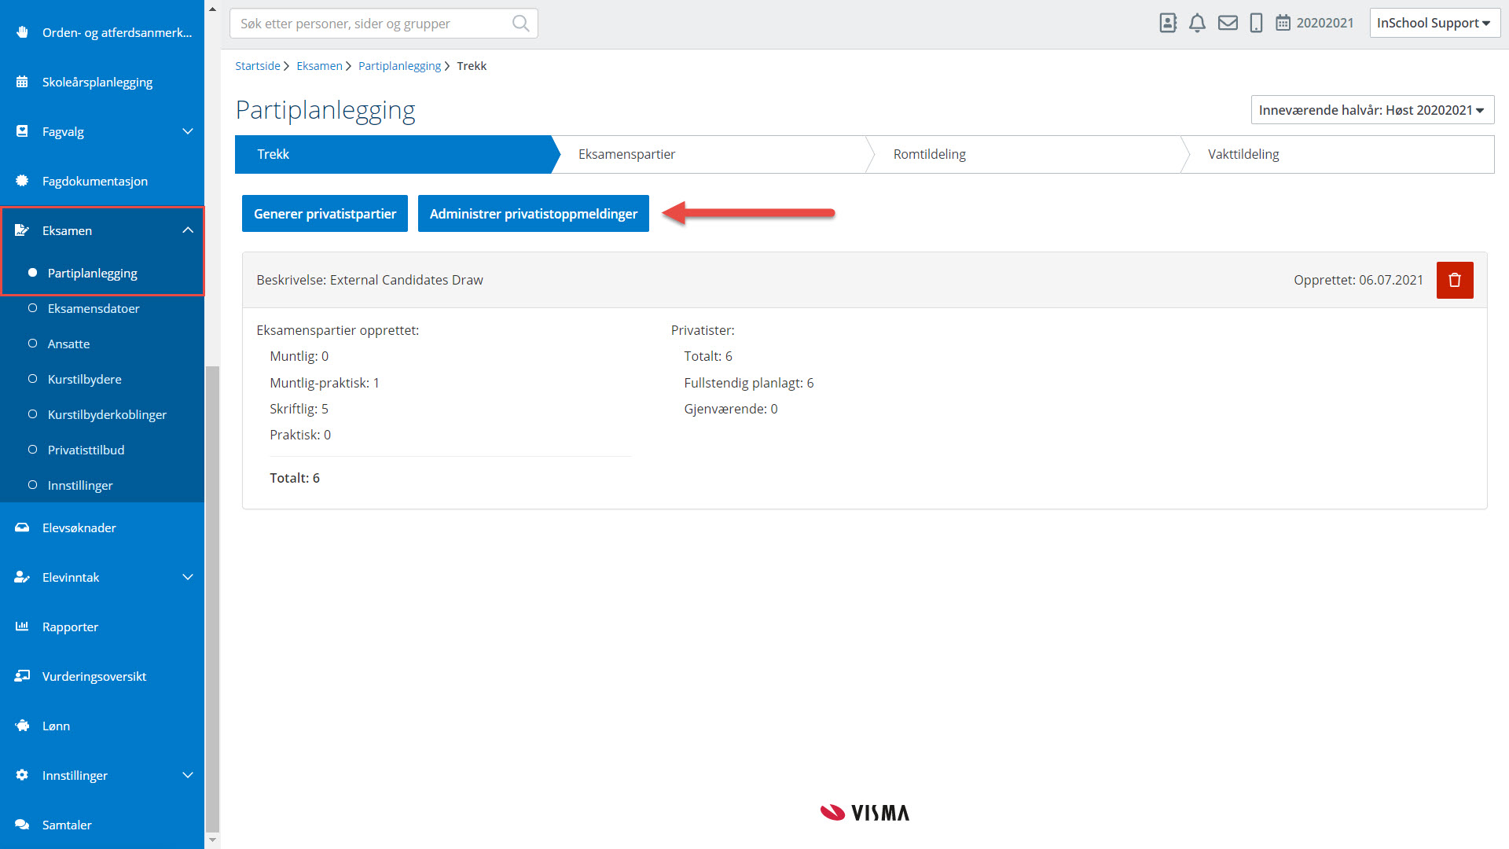
Task: Click the Generer privatistpartier button
Action: (325, 214)
